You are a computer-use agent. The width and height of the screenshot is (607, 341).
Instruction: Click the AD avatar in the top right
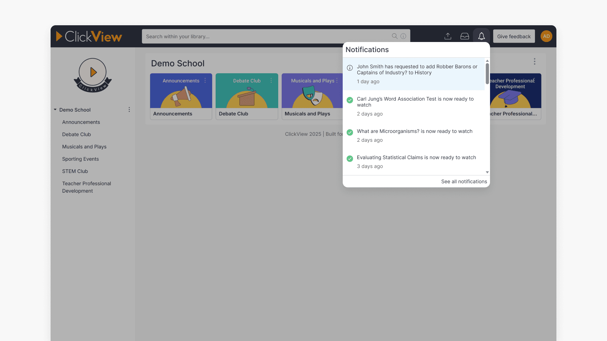tap(546, 36)
